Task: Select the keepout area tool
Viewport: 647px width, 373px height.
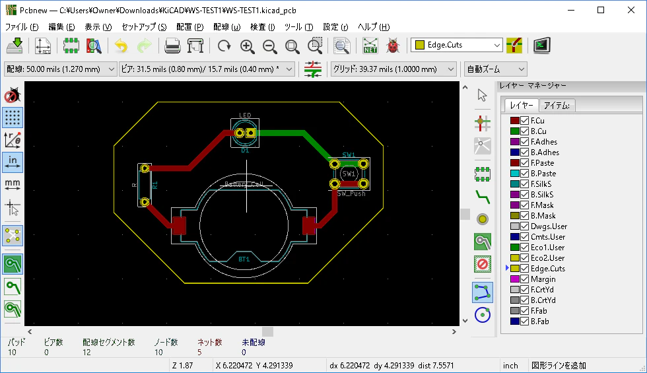Action: click(483, 264)
